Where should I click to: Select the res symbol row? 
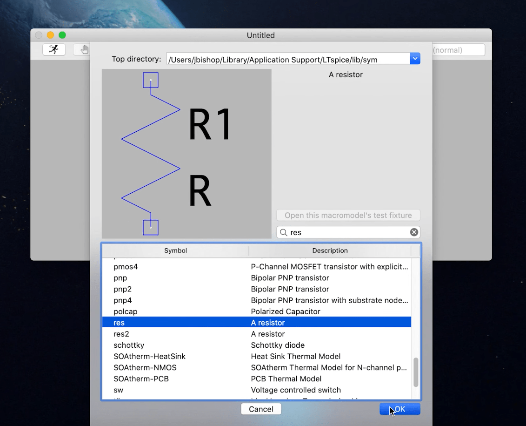click(257, 323)
